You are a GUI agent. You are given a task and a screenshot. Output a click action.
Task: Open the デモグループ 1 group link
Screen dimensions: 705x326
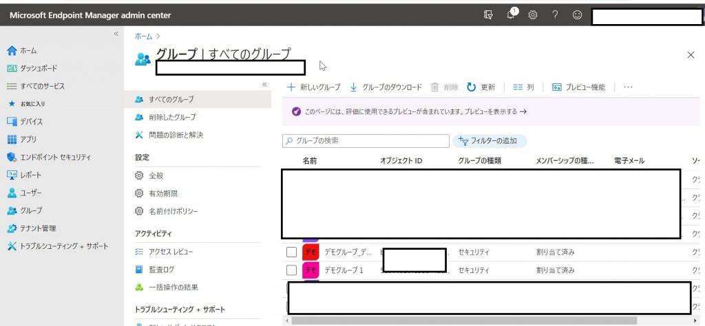tap(344, 270)
